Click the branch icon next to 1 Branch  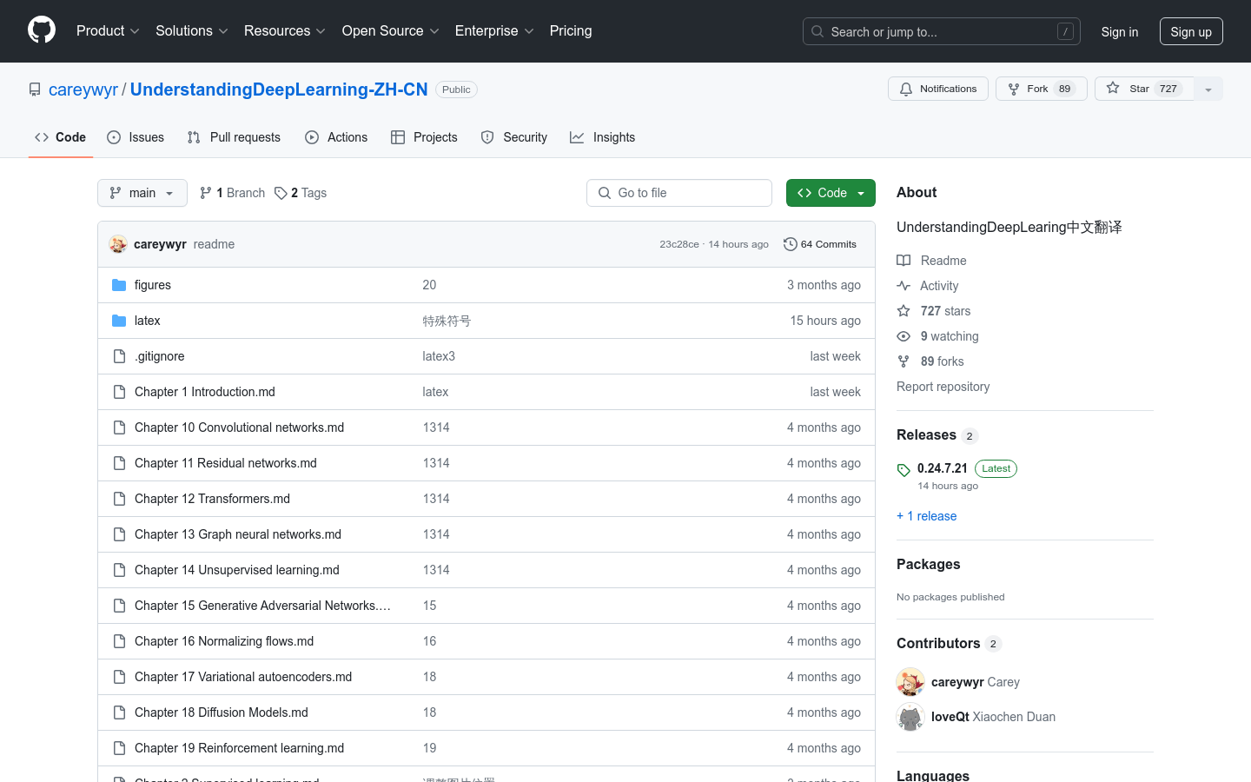click(x=206, y=193)
